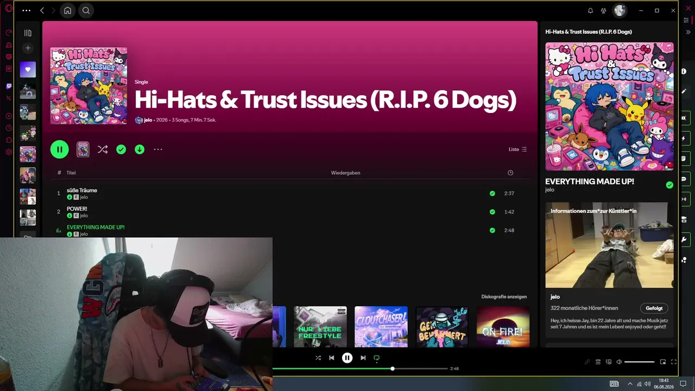
Task: Select the EVERYTHING MADE UP! track row title
Action: [x=96, y=227]
